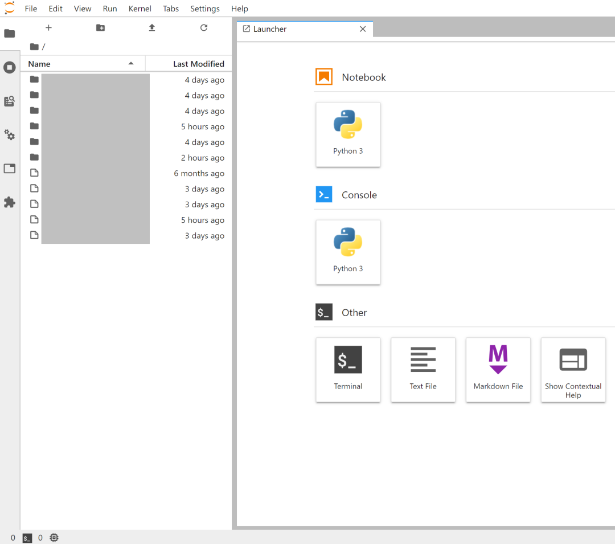Select the file modified 5 hours ago

click(x=126, y=220)
